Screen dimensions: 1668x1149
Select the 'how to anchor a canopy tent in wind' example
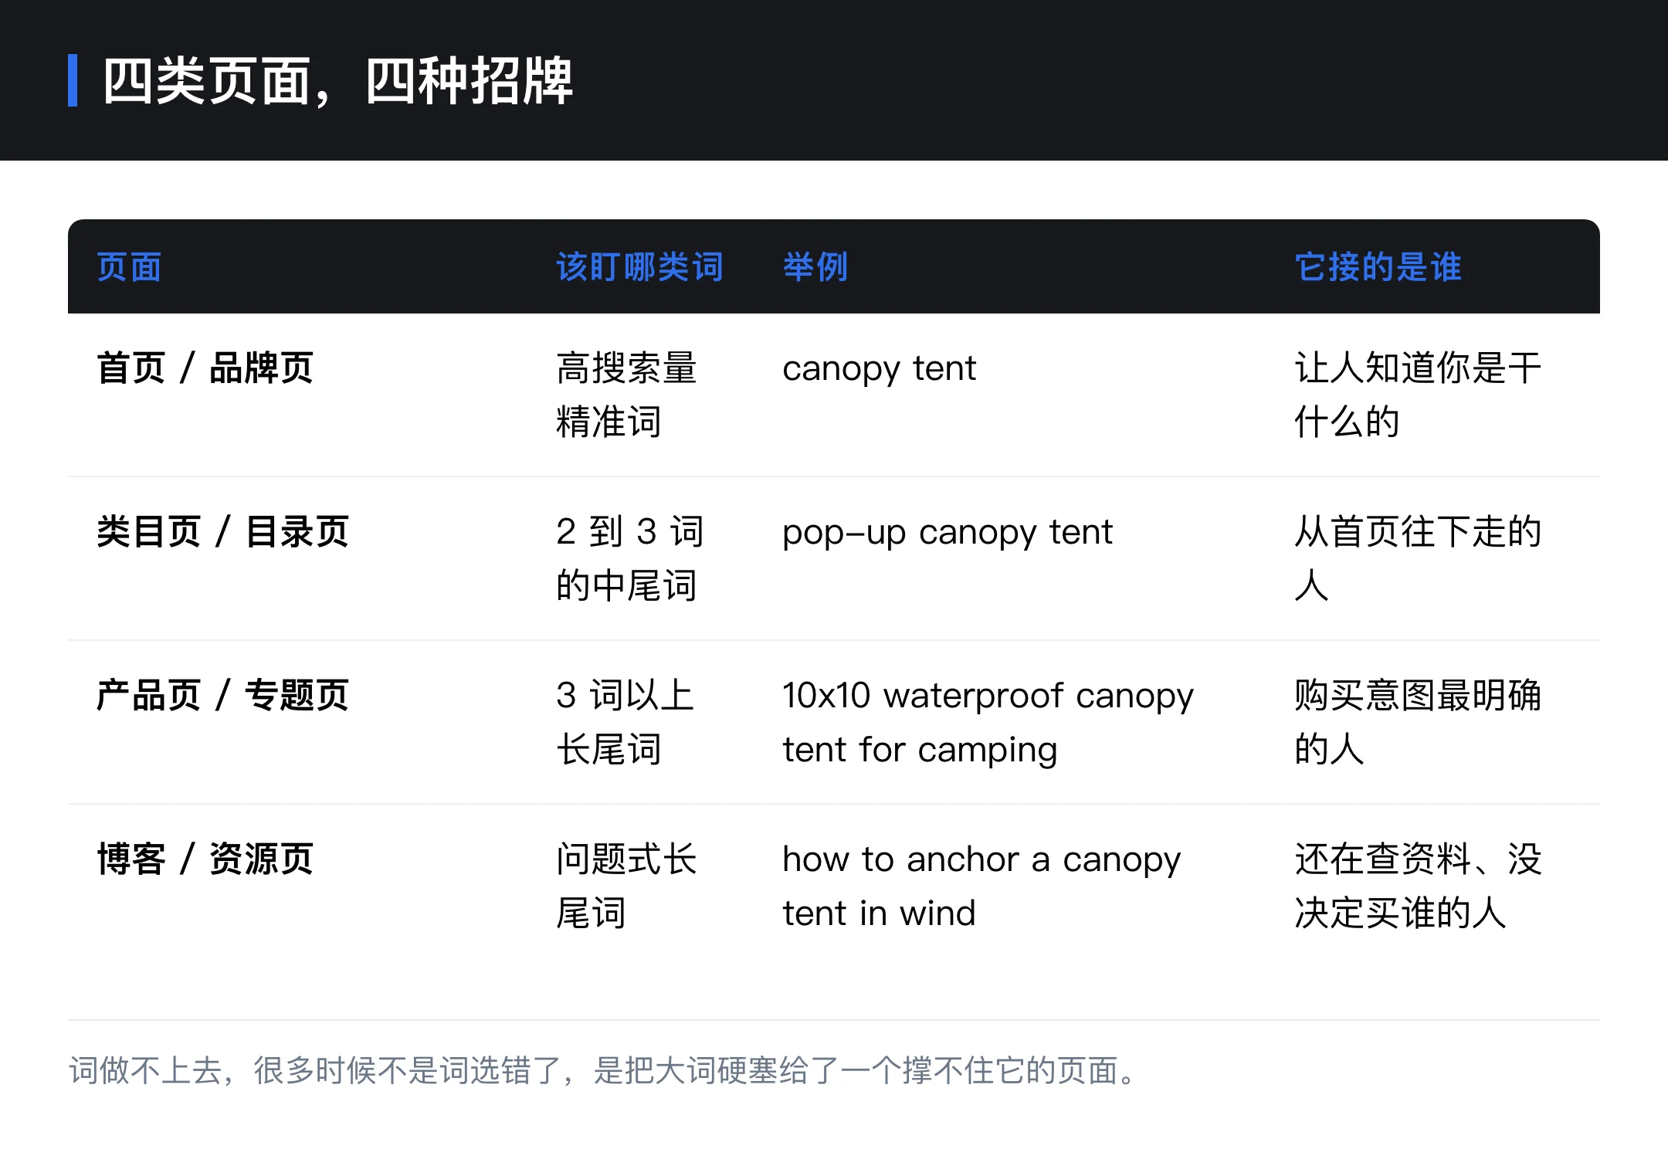tap(981, 886)
